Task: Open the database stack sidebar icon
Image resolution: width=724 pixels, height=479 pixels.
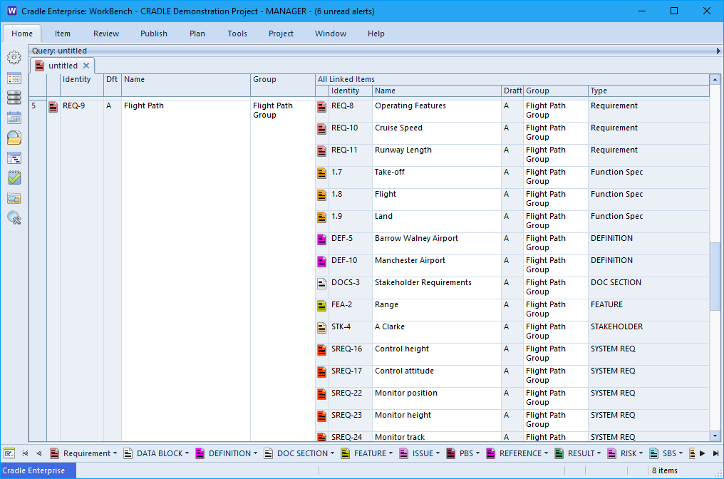Action: [14, 98]
